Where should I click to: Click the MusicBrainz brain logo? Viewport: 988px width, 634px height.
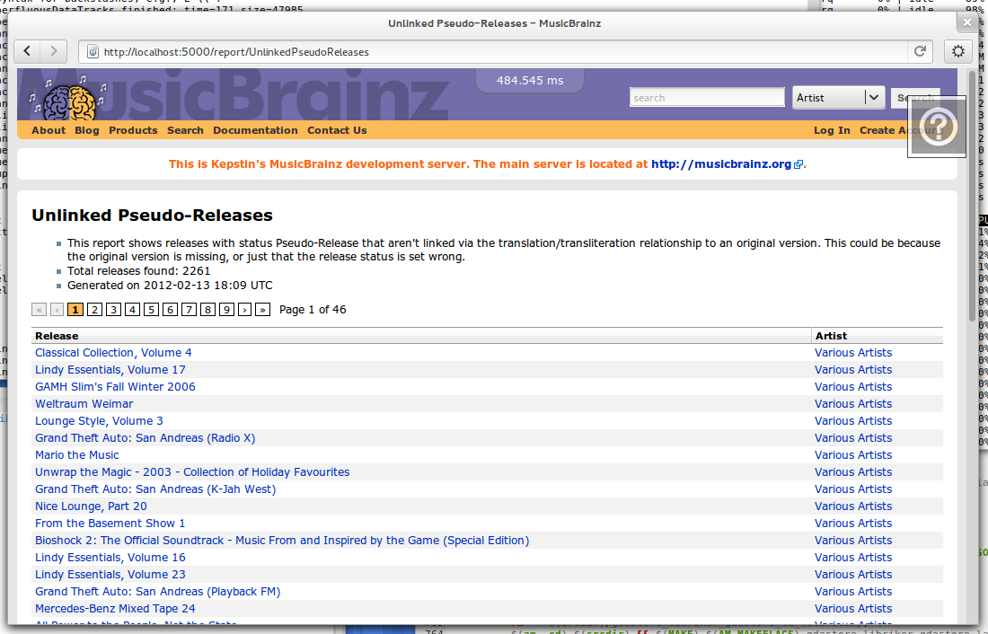click(68, 101)
